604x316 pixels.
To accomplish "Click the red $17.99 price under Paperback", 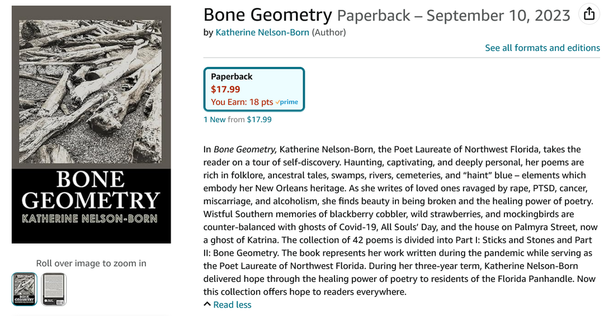I will [225, 89].
